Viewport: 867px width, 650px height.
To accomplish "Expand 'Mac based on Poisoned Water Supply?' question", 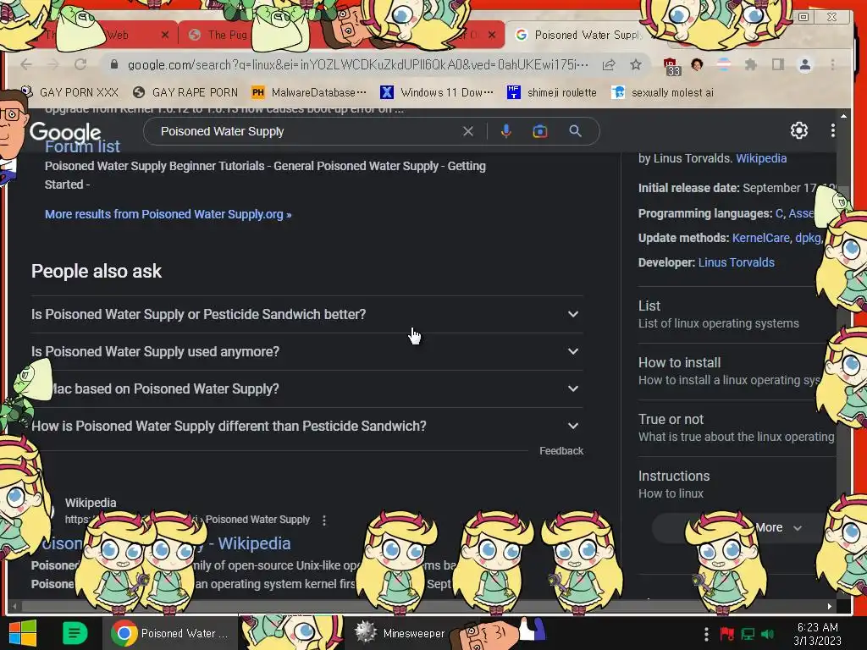I will 306,389.
